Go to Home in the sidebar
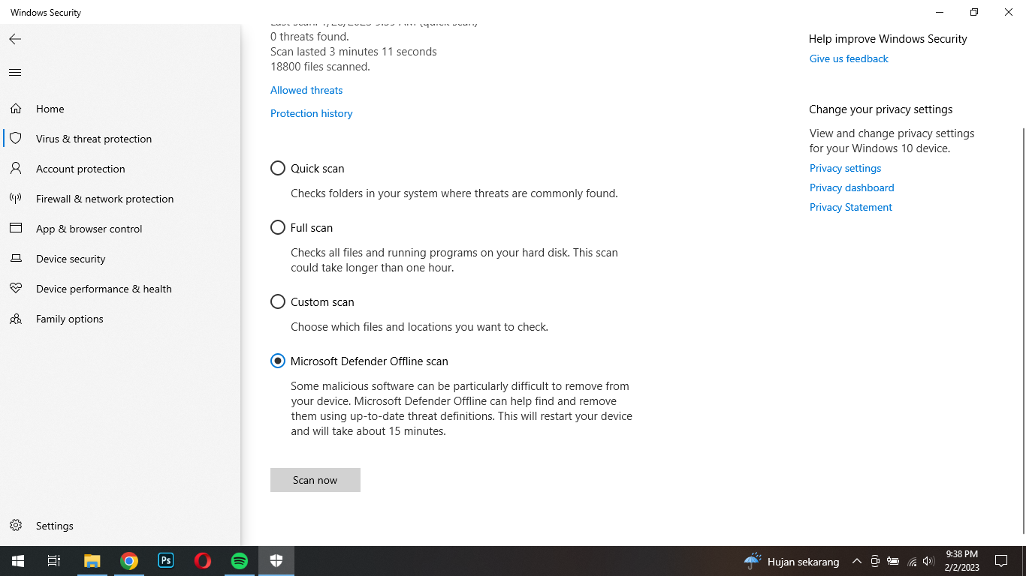 pos(50,109)
